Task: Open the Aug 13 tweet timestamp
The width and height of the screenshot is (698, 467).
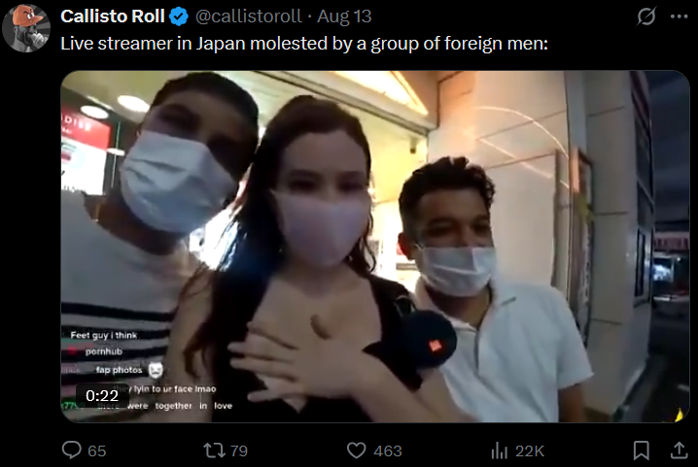Action: point(344,17)
